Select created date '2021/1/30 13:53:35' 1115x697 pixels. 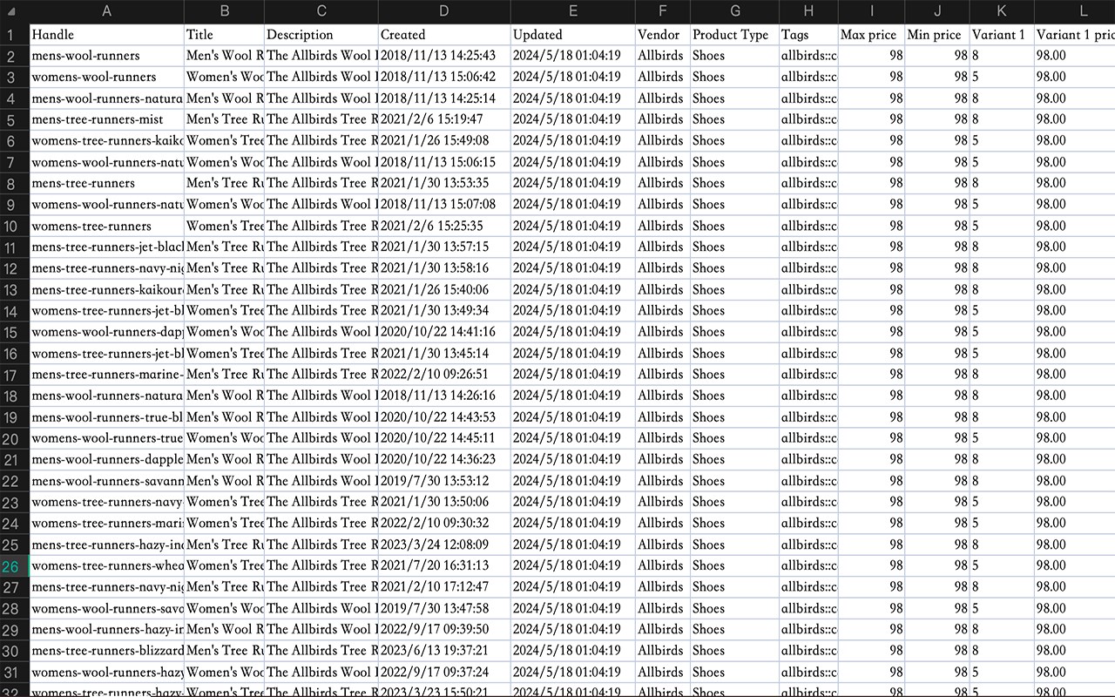[x=444, y=183]
